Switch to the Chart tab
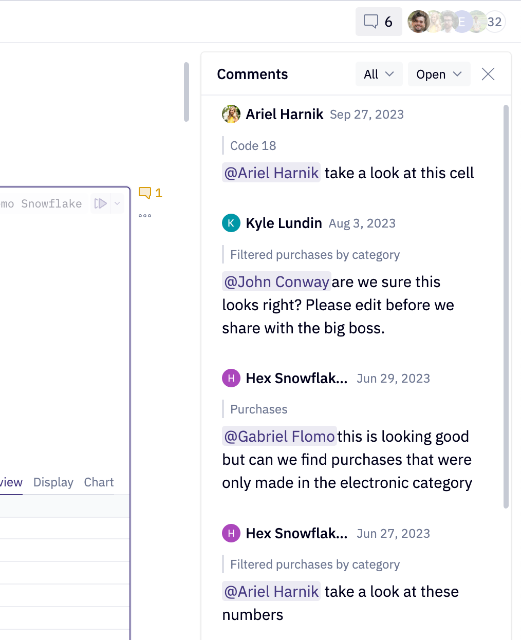The width and height of the screenshot is (521, 640). click(x=98, y=482)
